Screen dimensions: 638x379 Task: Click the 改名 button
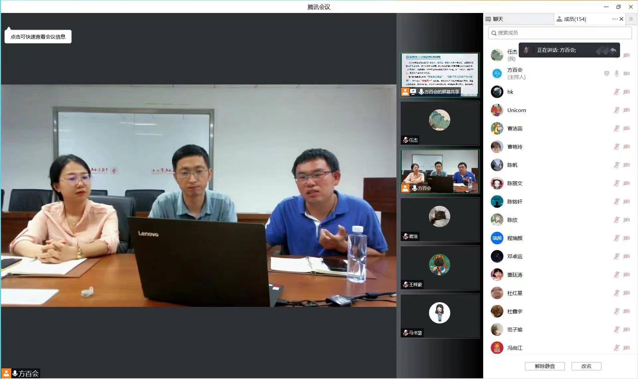click(586, 366)
